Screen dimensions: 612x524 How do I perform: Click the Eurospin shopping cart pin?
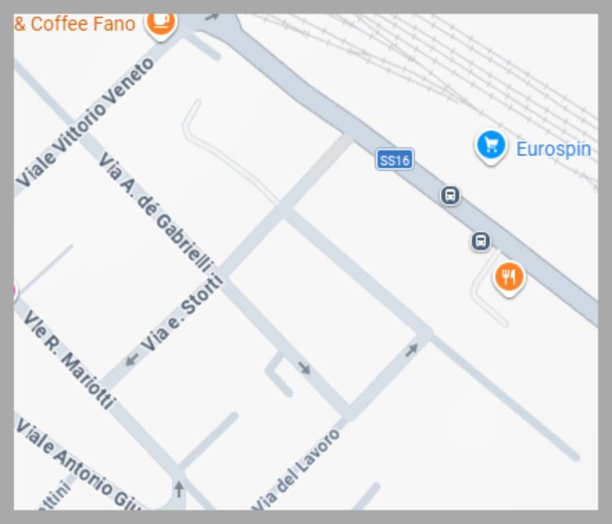pyautogui.click(x=491, y=146)
